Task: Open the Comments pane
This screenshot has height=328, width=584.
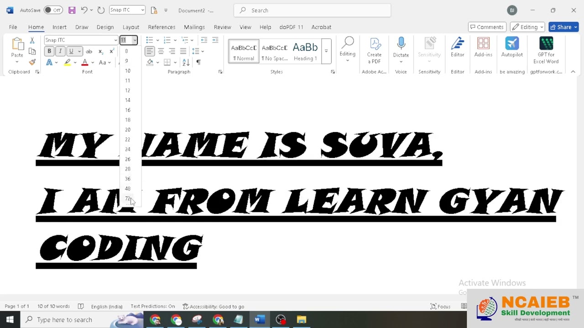Action: (x=487, y=27)
